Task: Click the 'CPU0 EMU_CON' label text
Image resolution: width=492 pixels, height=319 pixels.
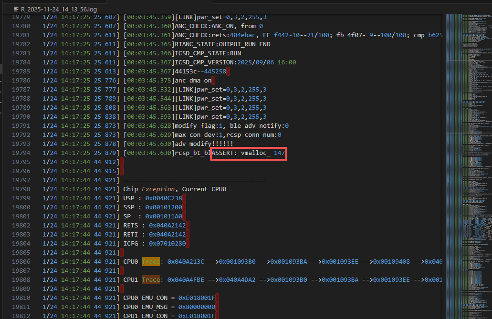Action: coord(145,298)
